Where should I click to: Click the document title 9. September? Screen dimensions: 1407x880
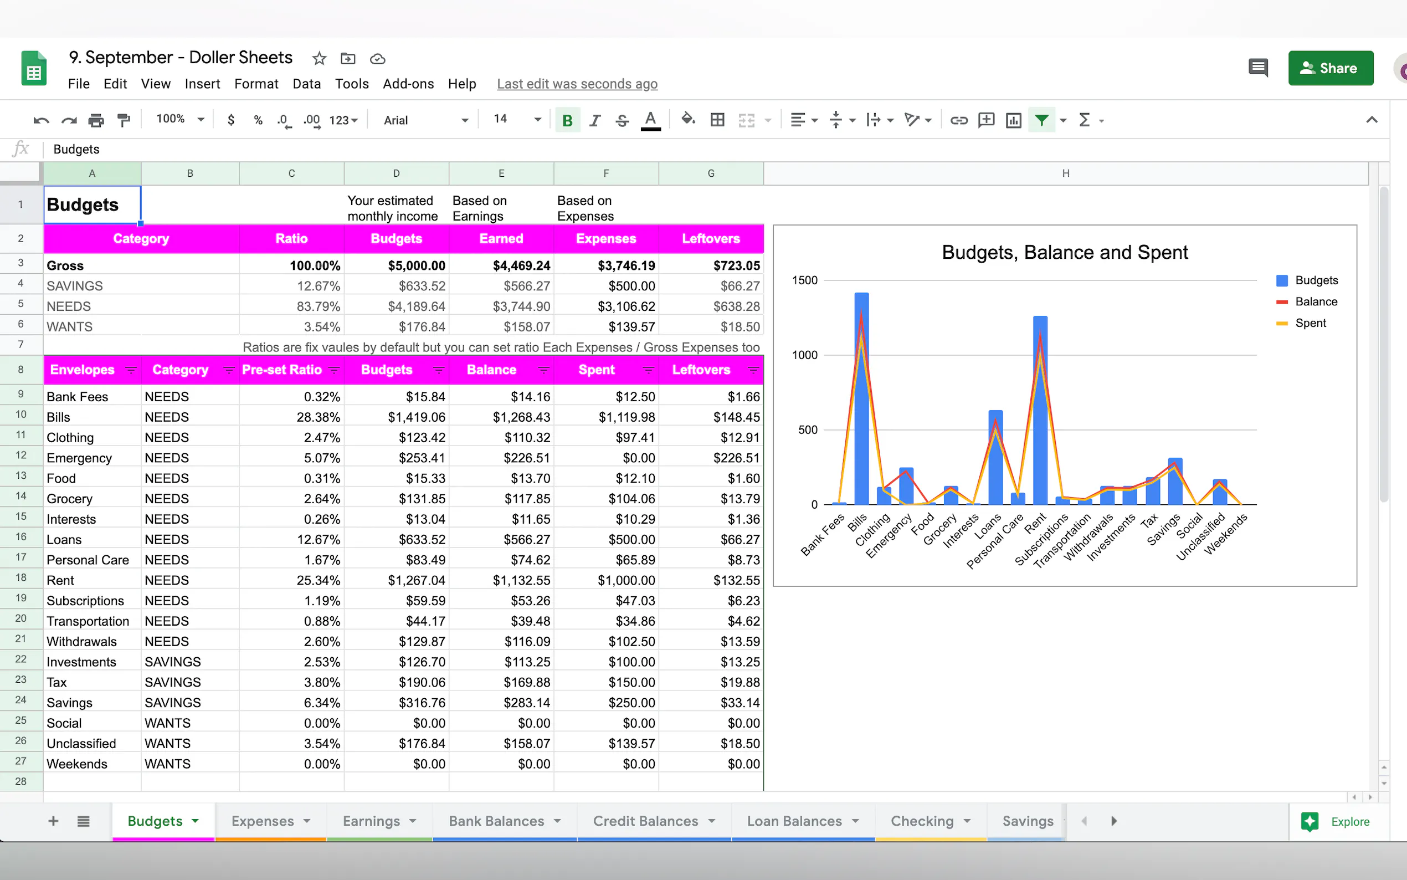[181, 58]
